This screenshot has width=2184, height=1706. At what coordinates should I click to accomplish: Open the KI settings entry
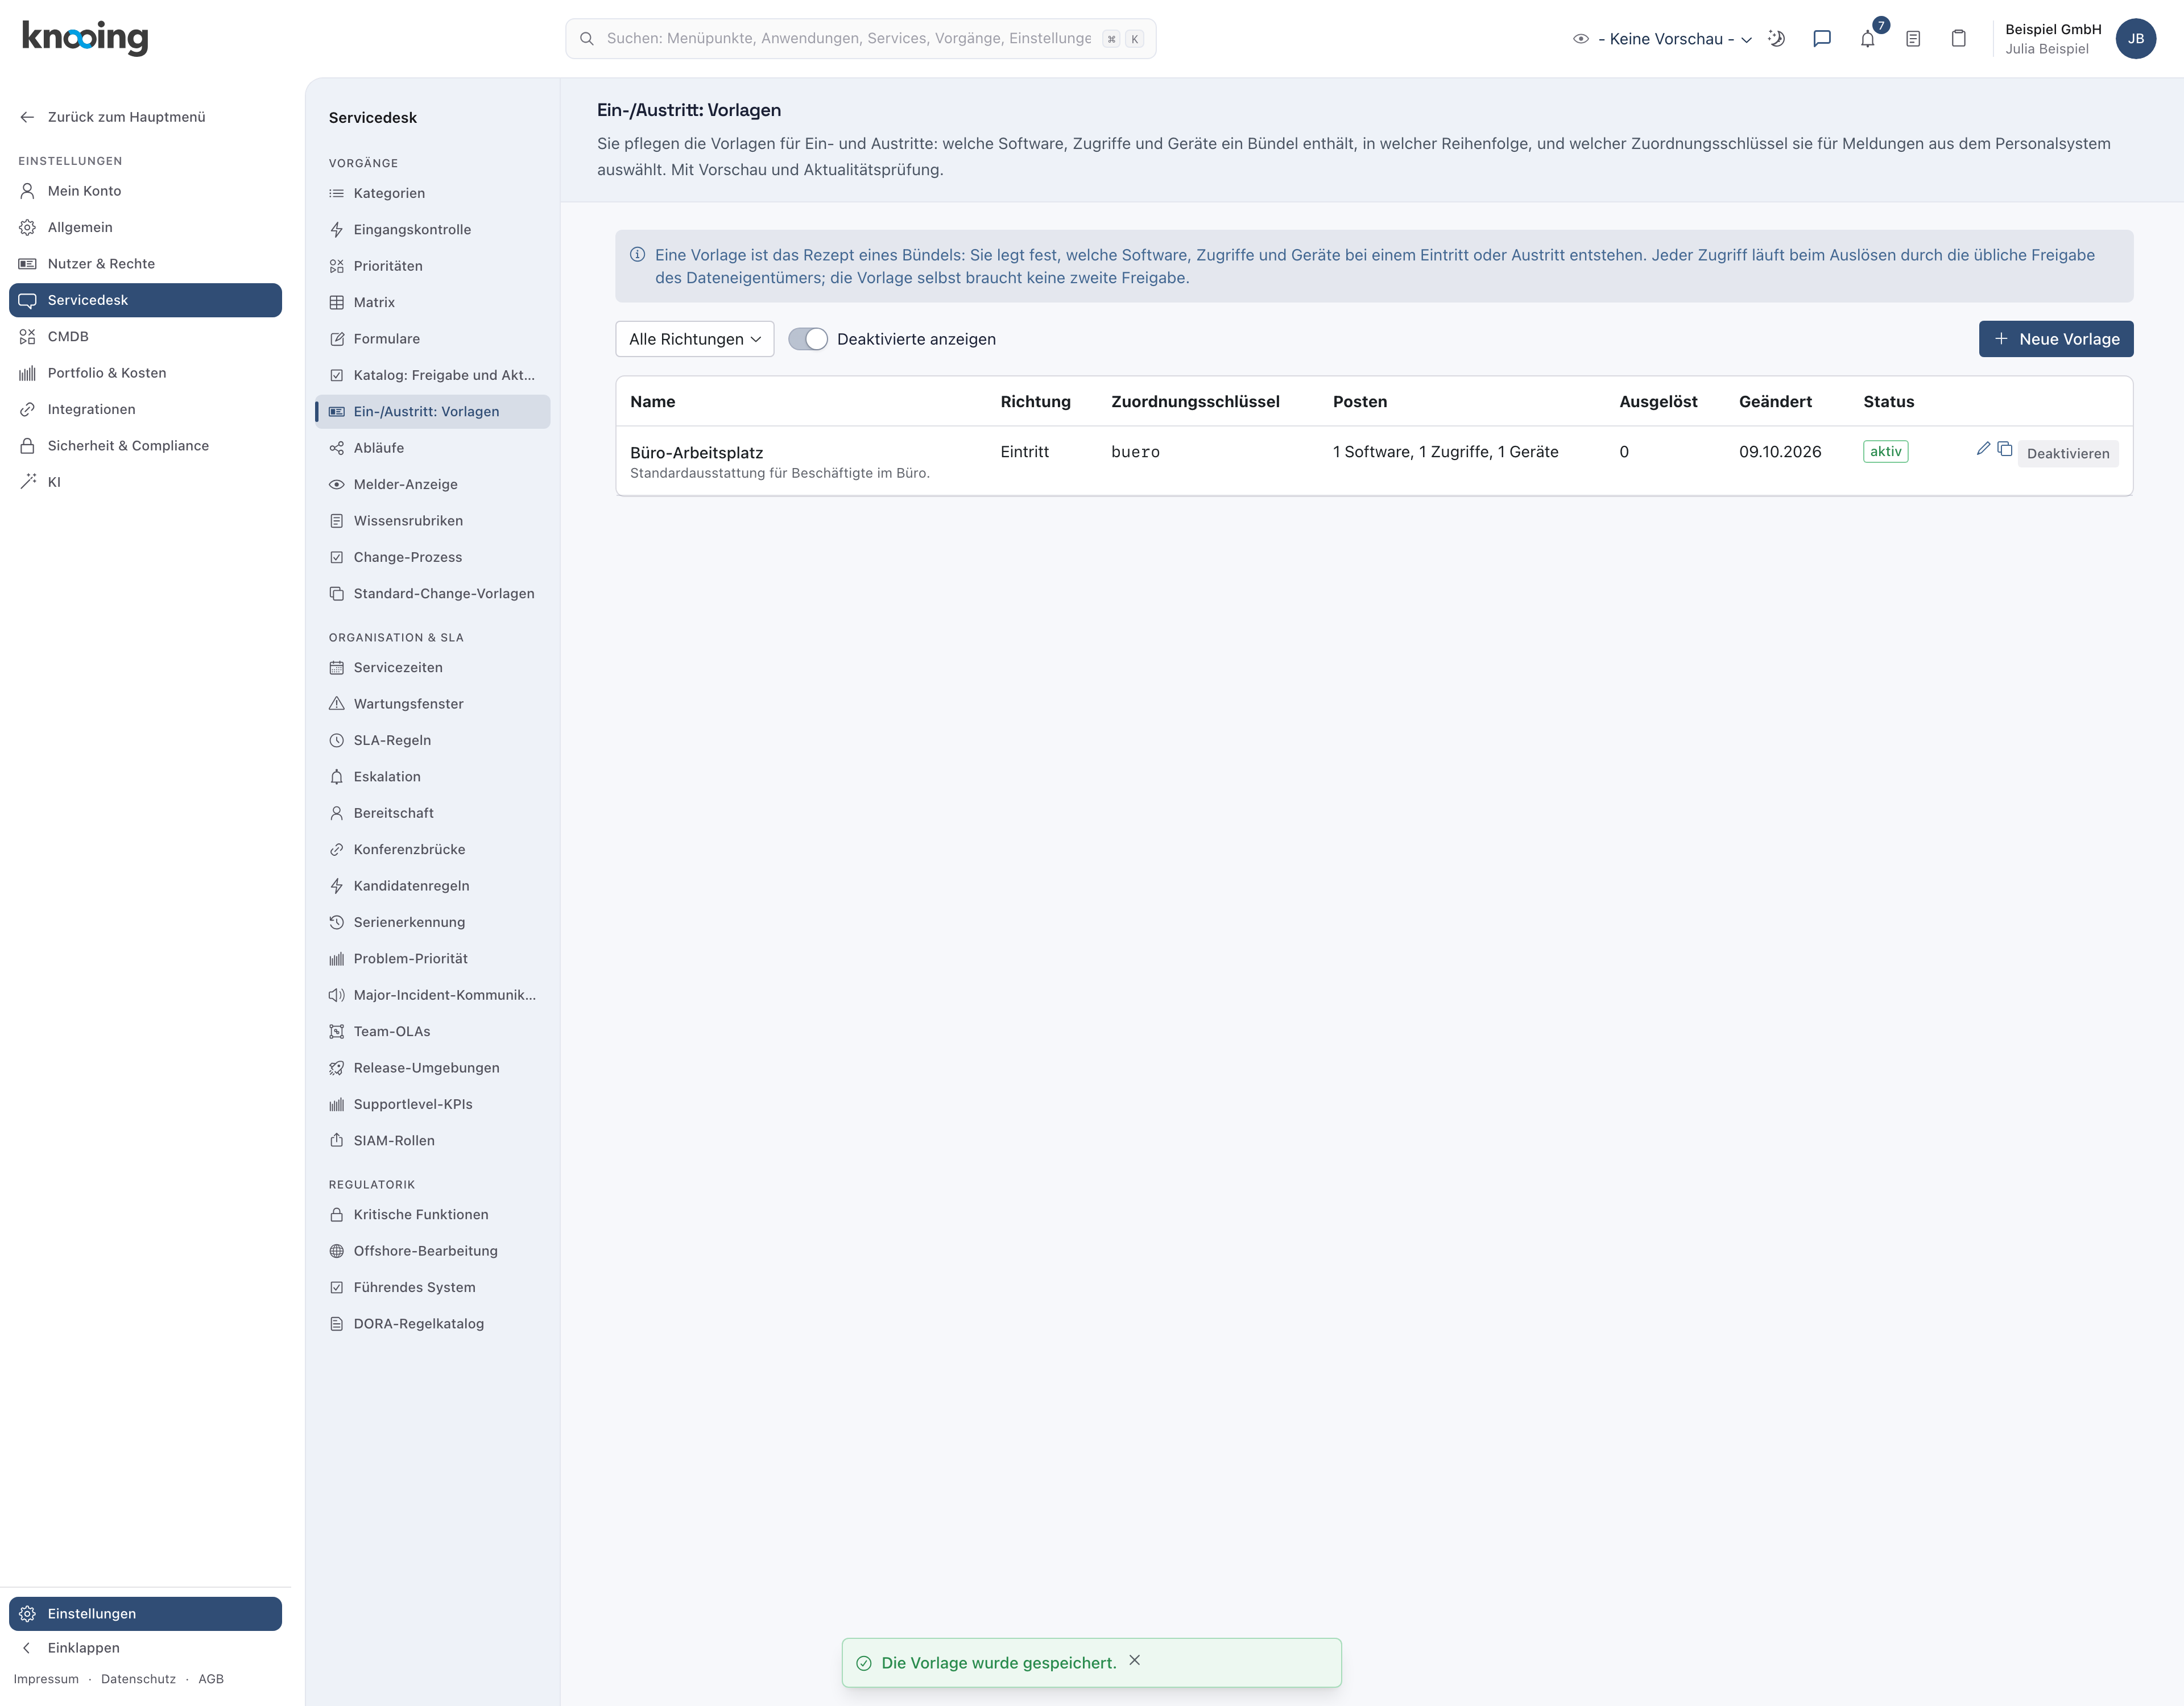(x=146, y=482)
